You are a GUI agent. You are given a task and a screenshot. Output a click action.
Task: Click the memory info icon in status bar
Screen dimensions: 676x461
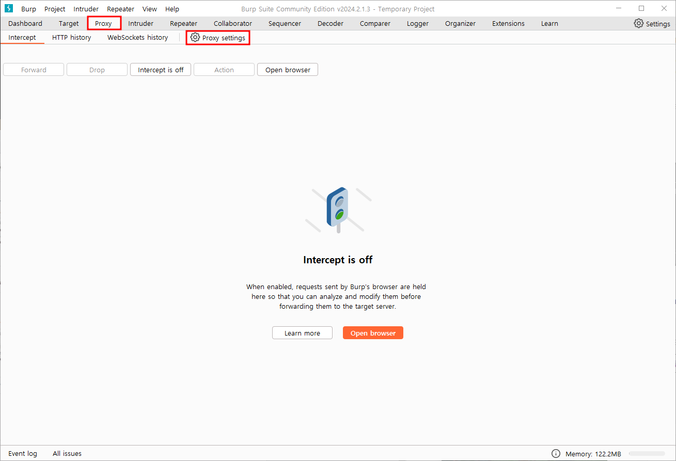coord(556,453)
